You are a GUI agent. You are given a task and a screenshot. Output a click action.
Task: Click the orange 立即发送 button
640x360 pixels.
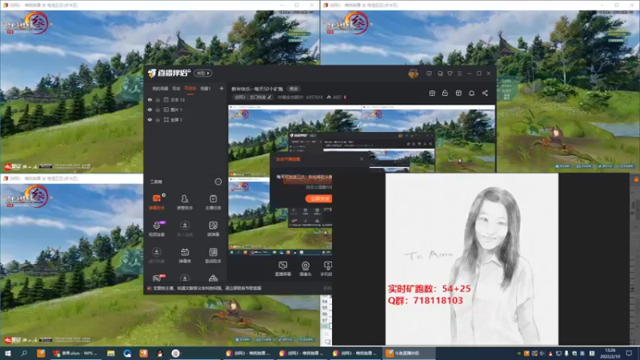tap(318, 198)
